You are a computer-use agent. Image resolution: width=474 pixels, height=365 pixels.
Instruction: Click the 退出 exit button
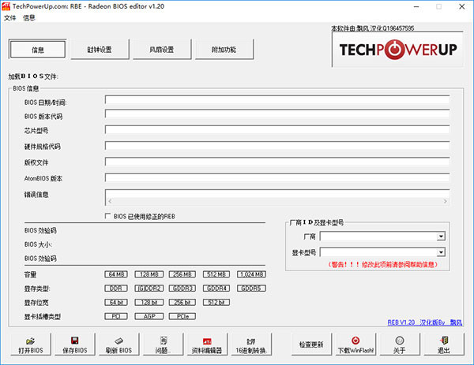point(442,344)
